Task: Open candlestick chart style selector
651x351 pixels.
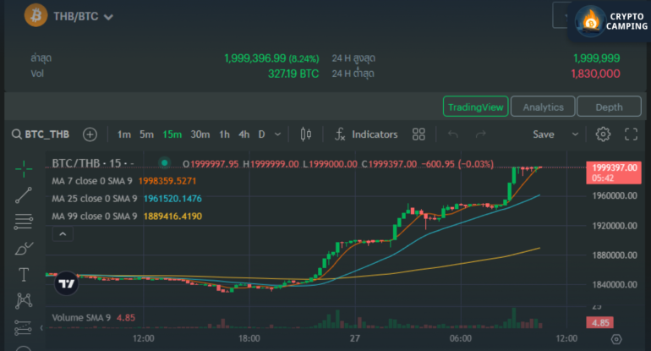Action: coord(306,134)
